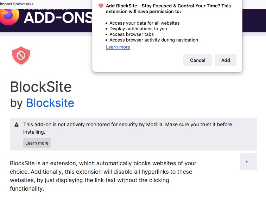Select 'Access your data for all websites' permission
Screen dimensions: 266x204
coord(144,23)
